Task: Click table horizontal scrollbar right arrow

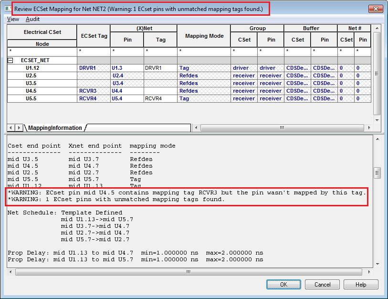Action: [x=369, y=128]
